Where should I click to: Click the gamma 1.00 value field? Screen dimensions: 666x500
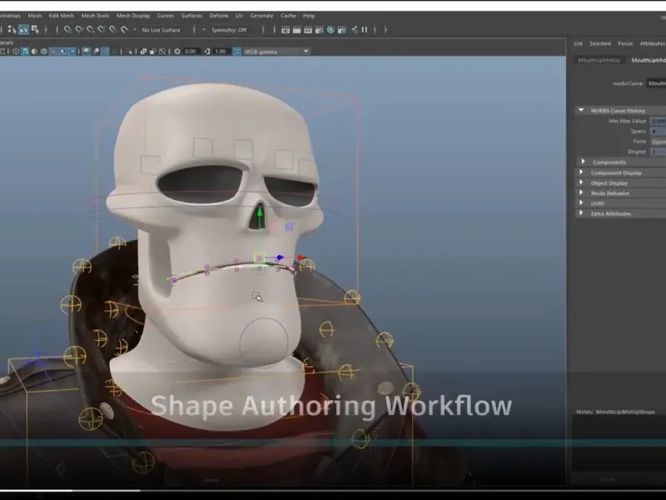pyautogui.click(x=221, y=52)
